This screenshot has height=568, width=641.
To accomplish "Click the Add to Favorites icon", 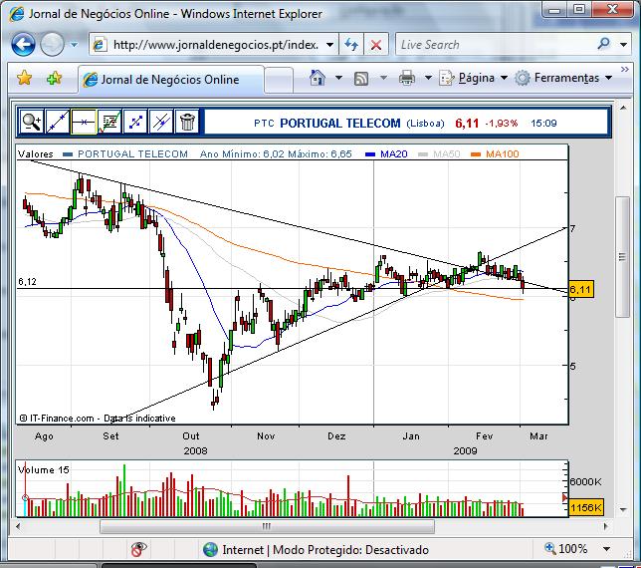I will (54, 78).
